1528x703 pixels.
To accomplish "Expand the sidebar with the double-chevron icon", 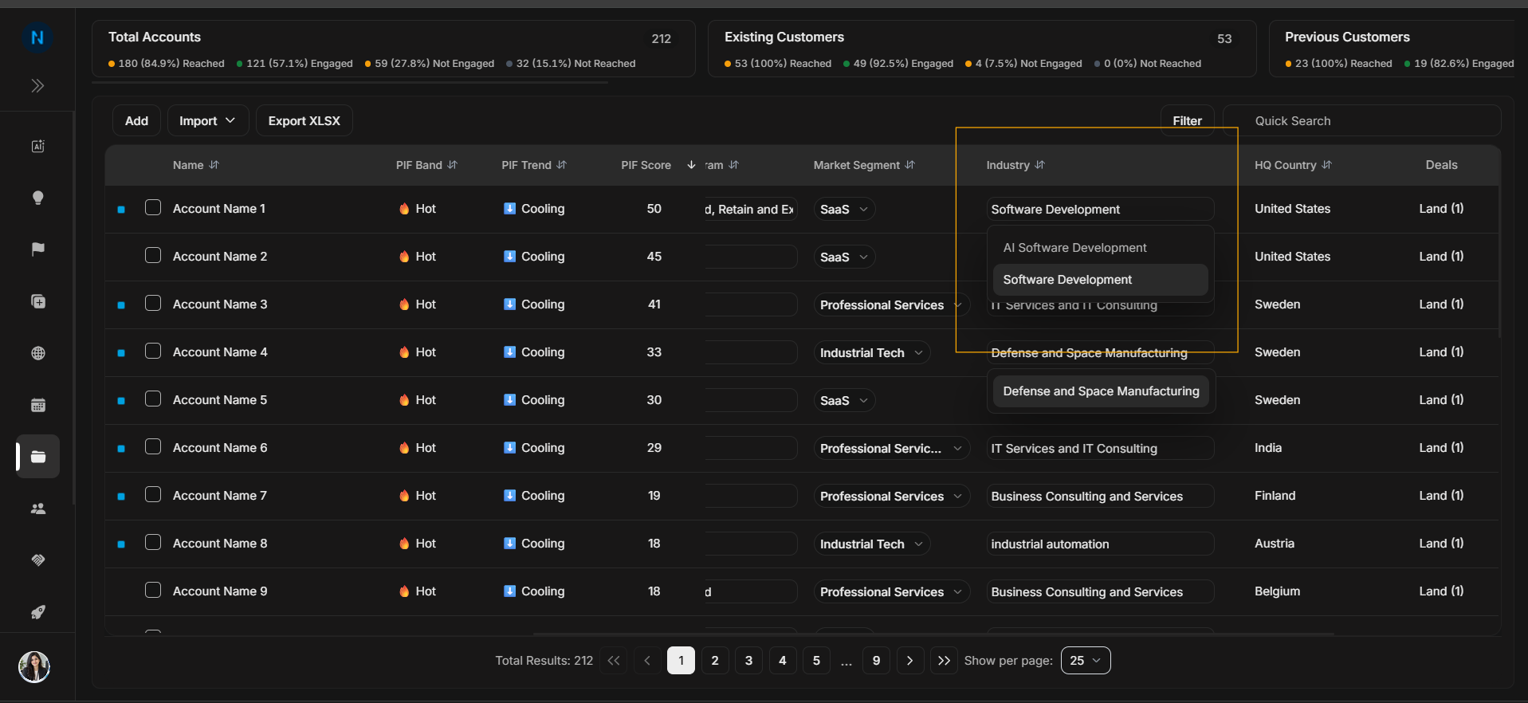I will coord(37,86).
